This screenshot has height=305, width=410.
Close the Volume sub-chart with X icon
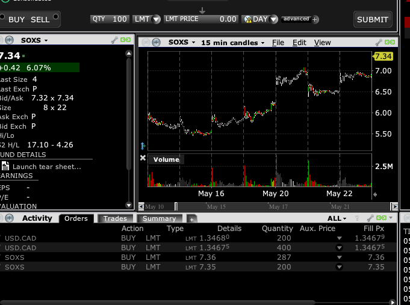143,158
